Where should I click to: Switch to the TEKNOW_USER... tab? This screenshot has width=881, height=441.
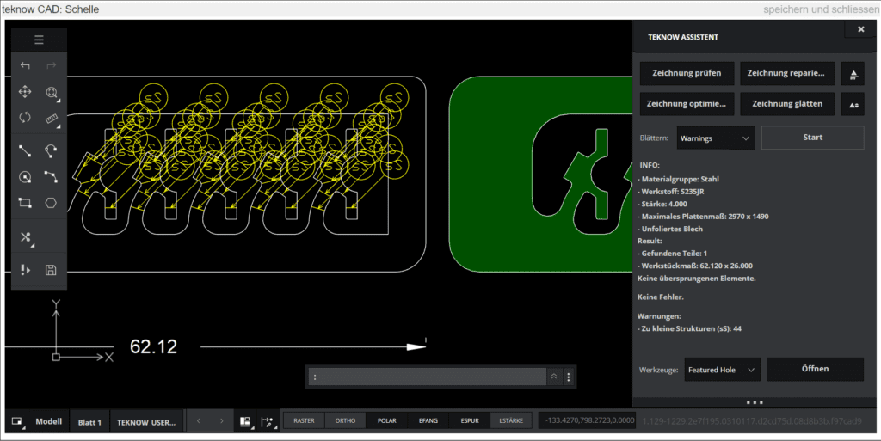pos(146,422)
